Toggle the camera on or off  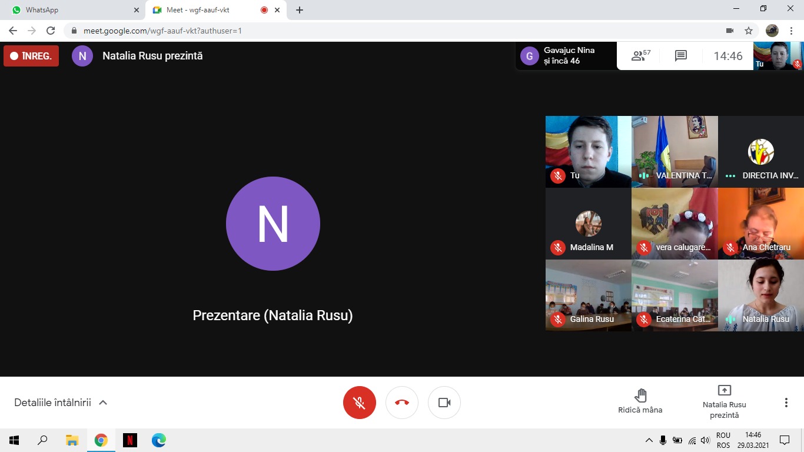click(444, 403)
